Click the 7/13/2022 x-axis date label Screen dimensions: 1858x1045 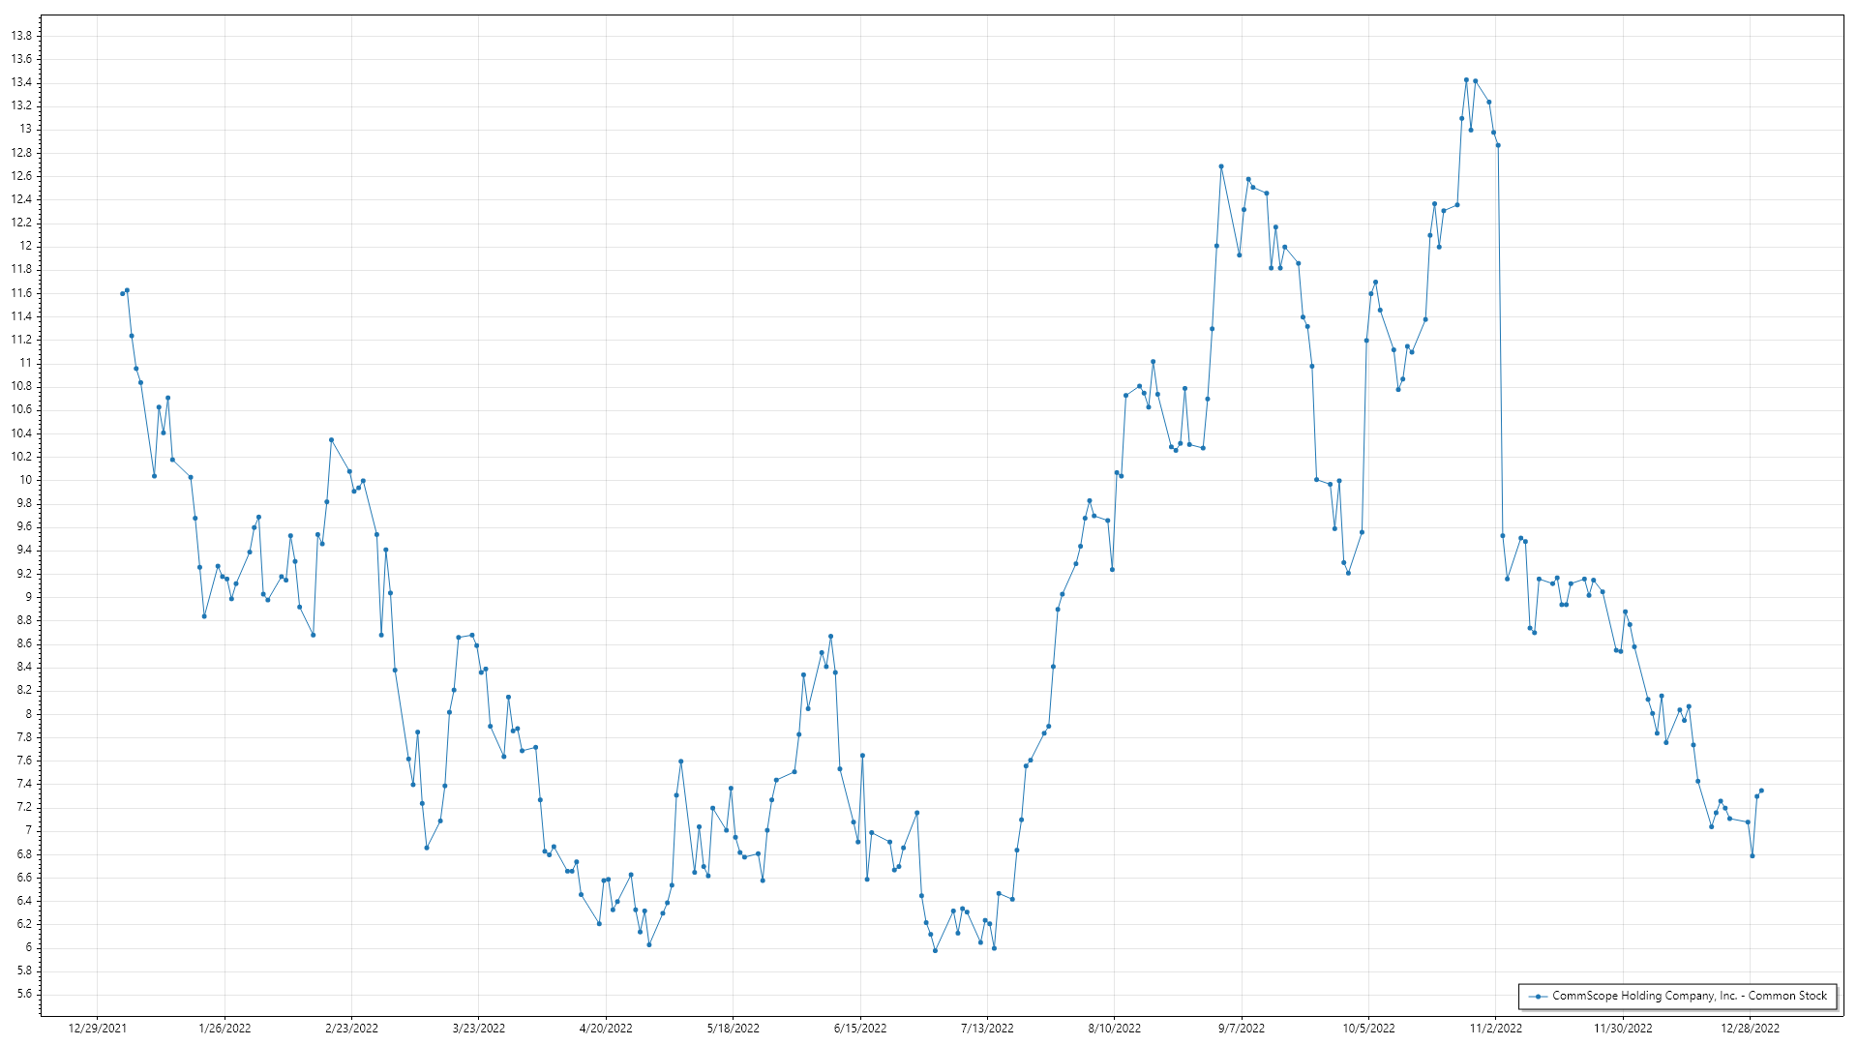tap(987, 1029)
